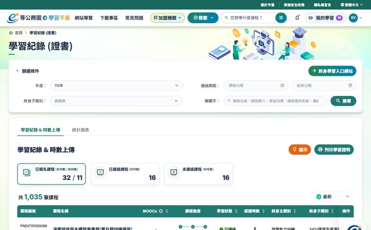The width and height of the screenshot is (371, 230).
Task: Click 終身學習入口網站 button
Action: 332,71
